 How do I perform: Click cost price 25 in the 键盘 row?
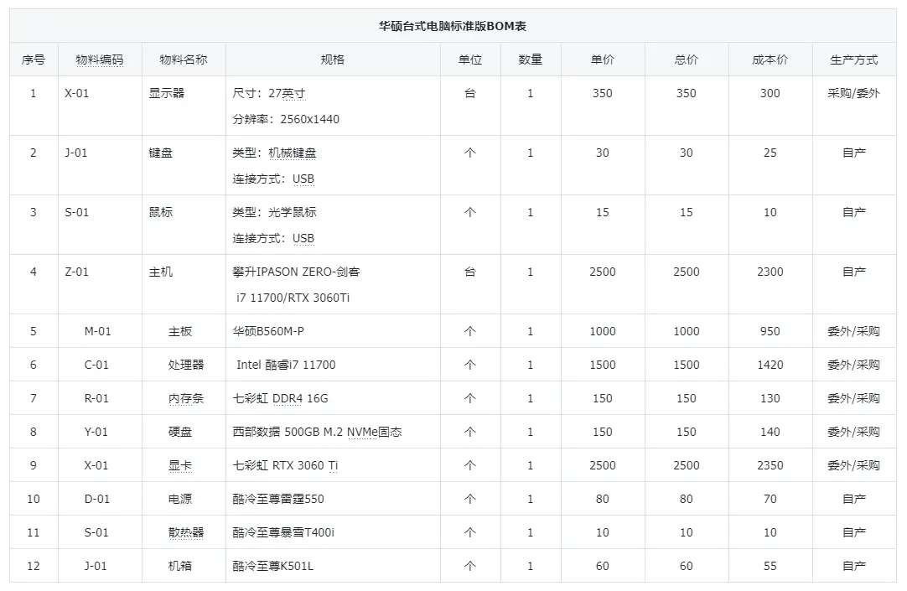[770, 153]
